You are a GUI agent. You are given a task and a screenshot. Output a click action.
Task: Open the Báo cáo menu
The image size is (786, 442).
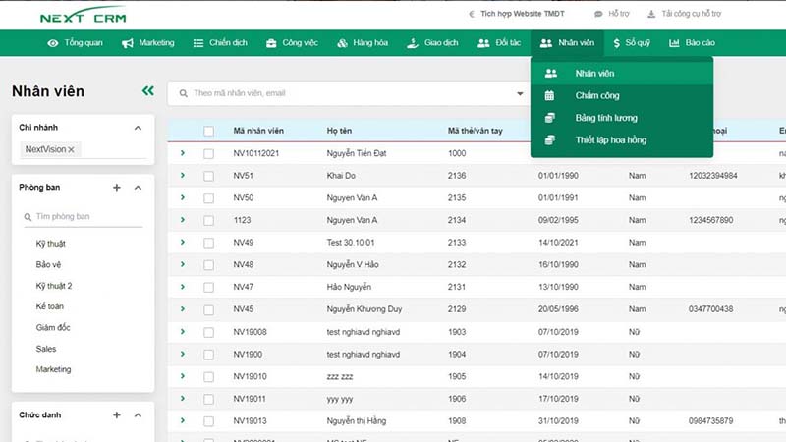692,43
